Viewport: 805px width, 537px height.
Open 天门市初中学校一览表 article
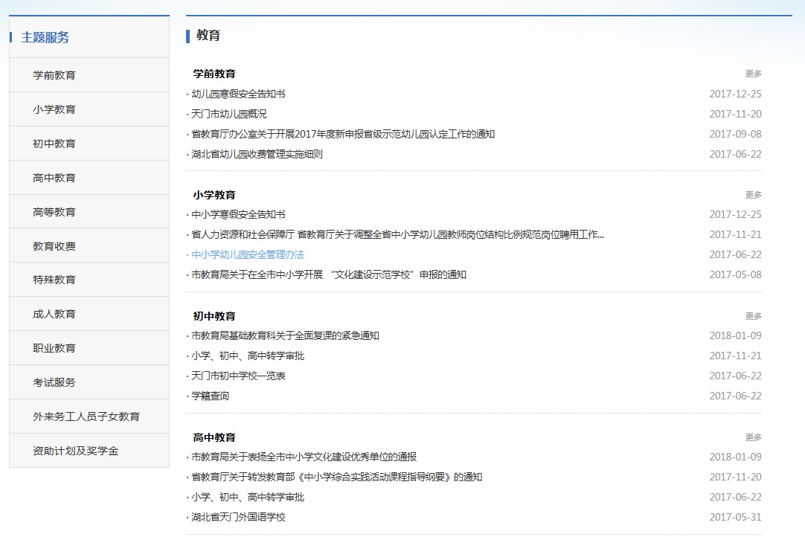click(238, 376)
